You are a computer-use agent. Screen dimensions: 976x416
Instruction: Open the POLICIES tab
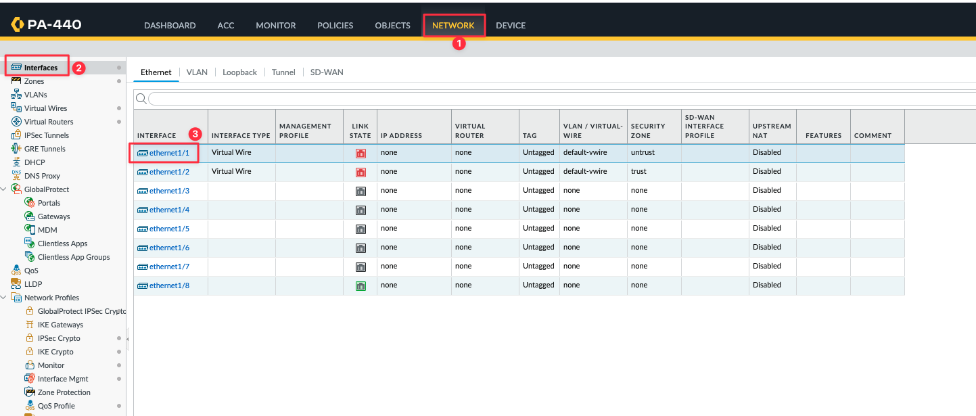[x=335, y=26]
